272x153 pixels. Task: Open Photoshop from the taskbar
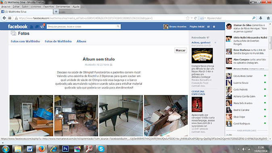pos(65,149)
